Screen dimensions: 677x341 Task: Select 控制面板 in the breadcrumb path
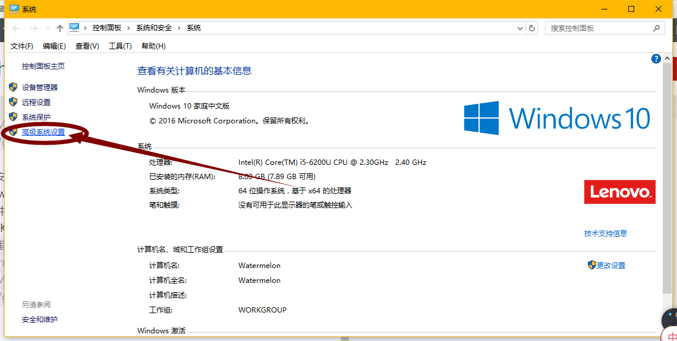pyautogui.click(x=106, y=28)
